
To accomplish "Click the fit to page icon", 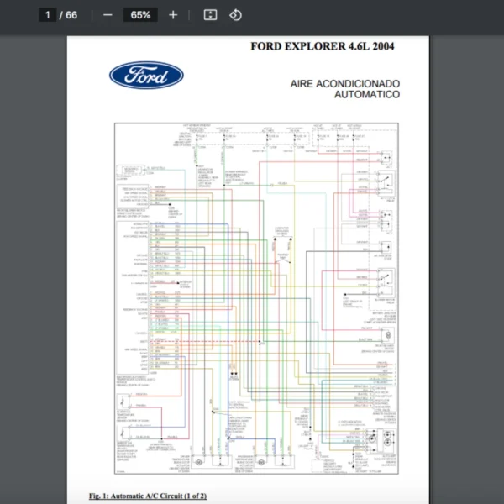I will (x=210, y=15).
